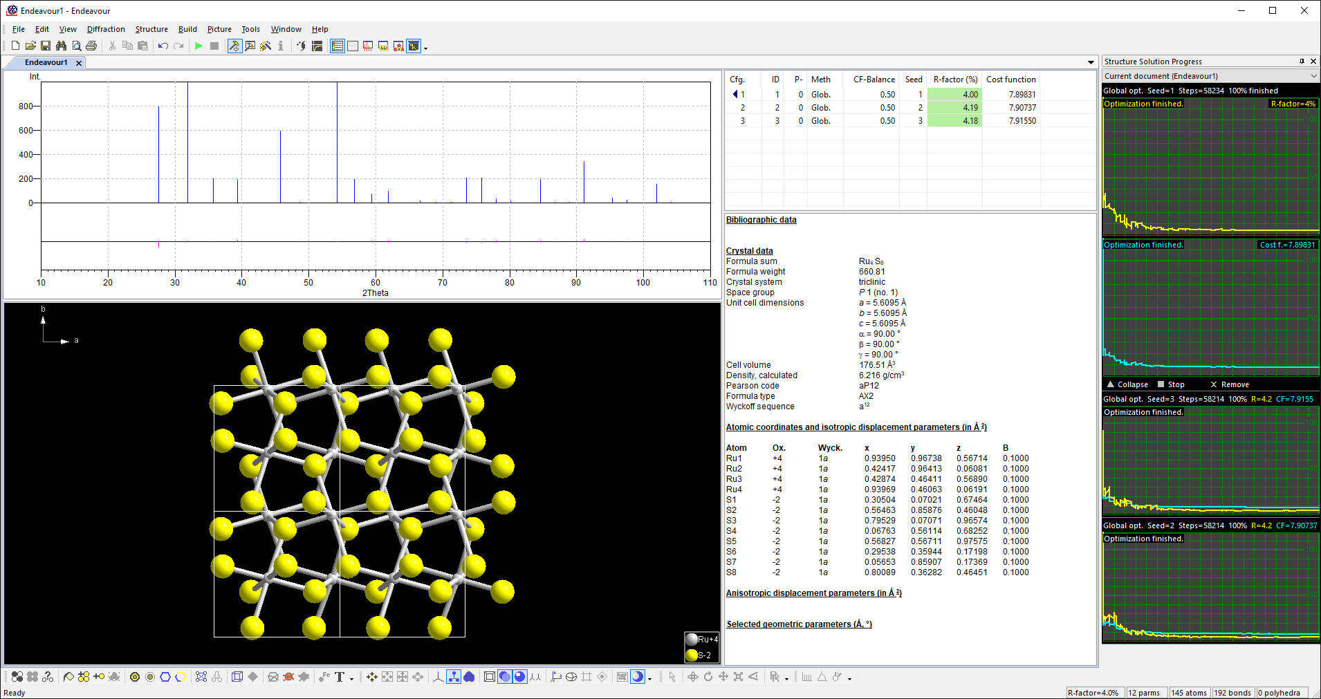Click the Save disk icon in toolbar
The width and height of the screenshot is (1321, 699).
pyautogui.click(x=46, y=46)
